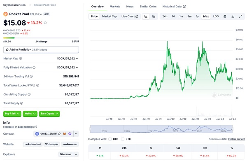Open the Similar Coins tab

[x=148, y=7]
